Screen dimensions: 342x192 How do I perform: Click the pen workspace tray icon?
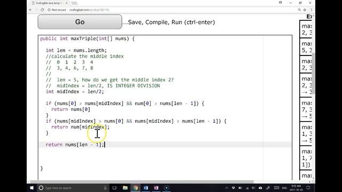coord(268,188)
